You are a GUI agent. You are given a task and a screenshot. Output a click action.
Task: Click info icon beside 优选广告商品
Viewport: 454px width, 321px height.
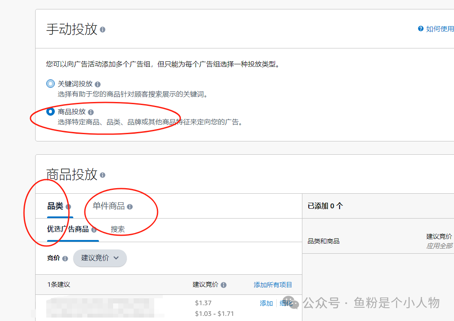point(94,230)
